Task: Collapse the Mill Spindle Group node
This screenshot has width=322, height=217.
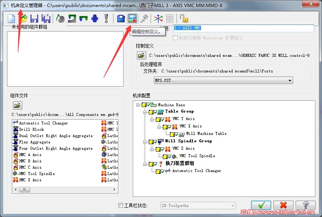Action: point(145,142)
